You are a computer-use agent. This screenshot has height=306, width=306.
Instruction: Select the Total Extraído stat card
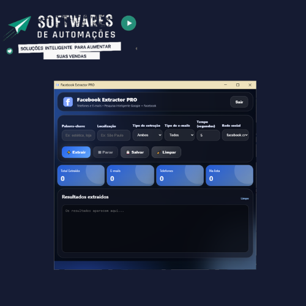(x=81, y=176)
